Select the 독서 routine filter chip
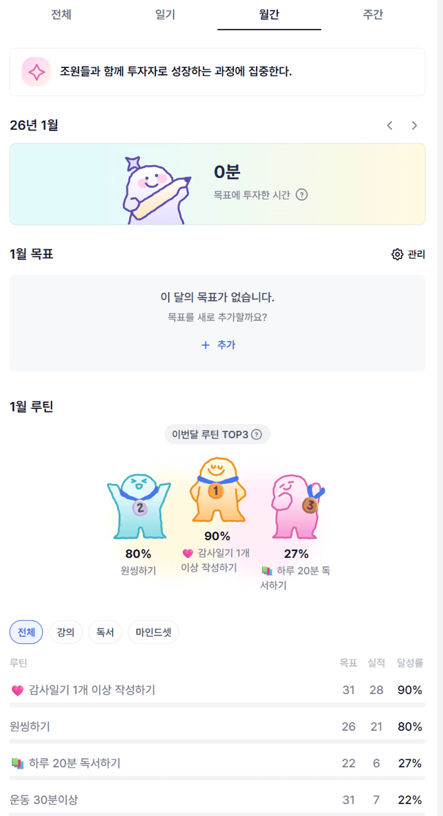The image size is (443, 816). tap(105, 632)
